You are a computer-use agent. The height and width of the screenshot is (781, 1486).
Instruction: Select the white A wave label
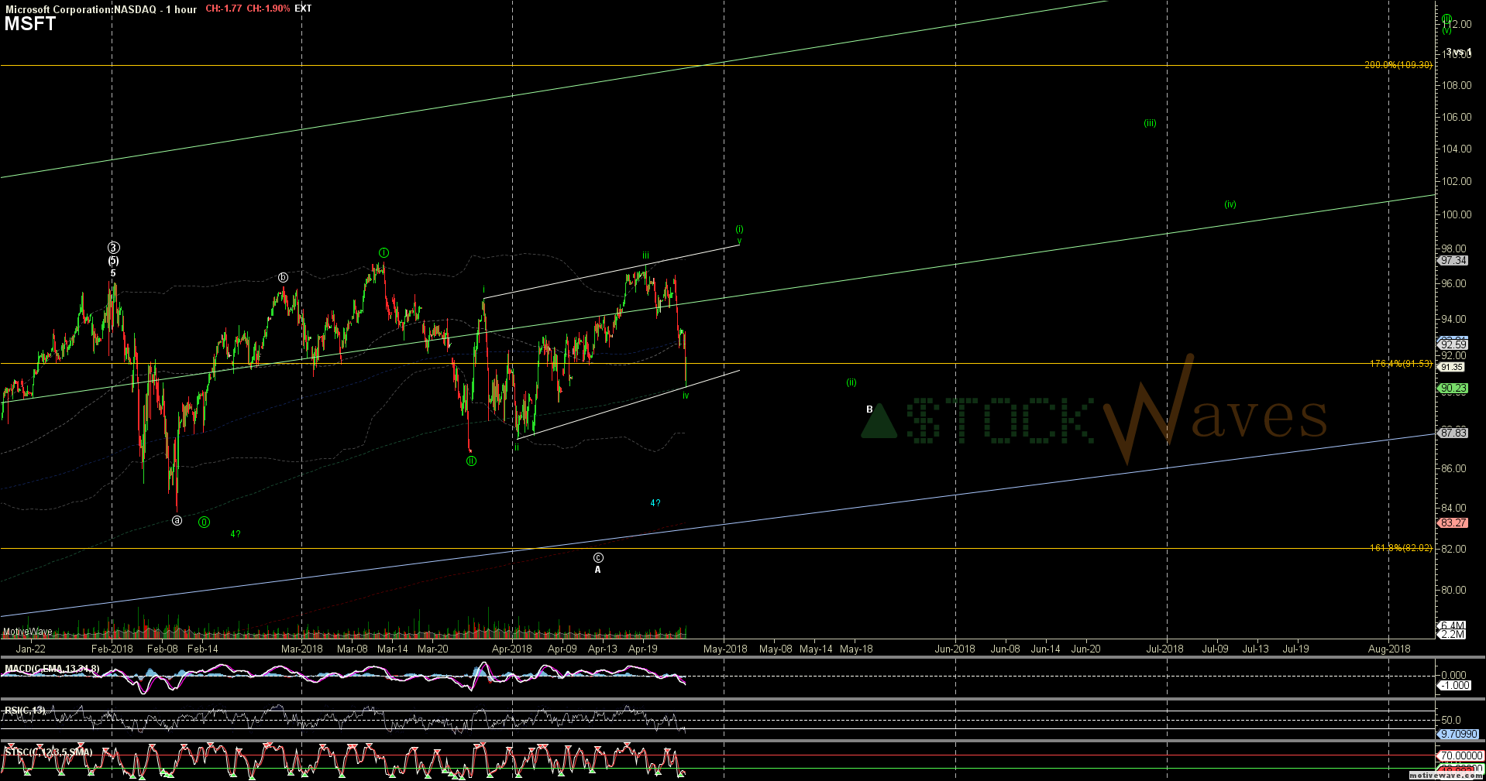[x=597, y=570]
